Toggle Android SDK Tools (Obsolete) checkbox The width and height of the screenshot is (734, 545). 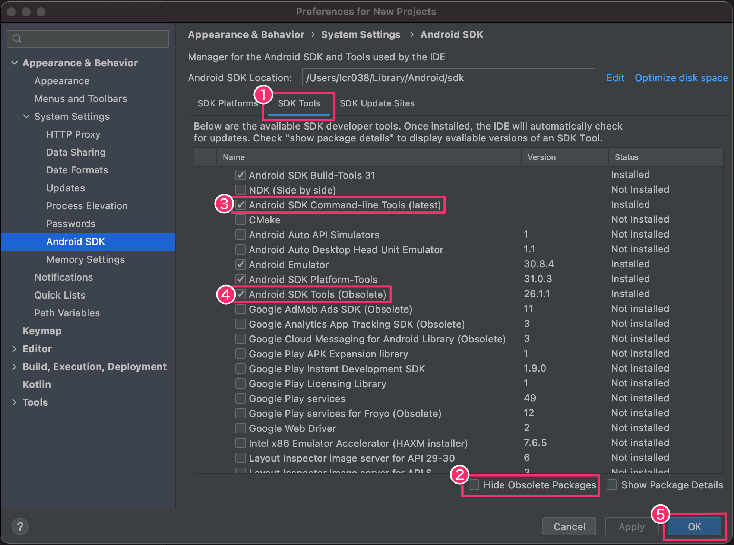point(241,294)
